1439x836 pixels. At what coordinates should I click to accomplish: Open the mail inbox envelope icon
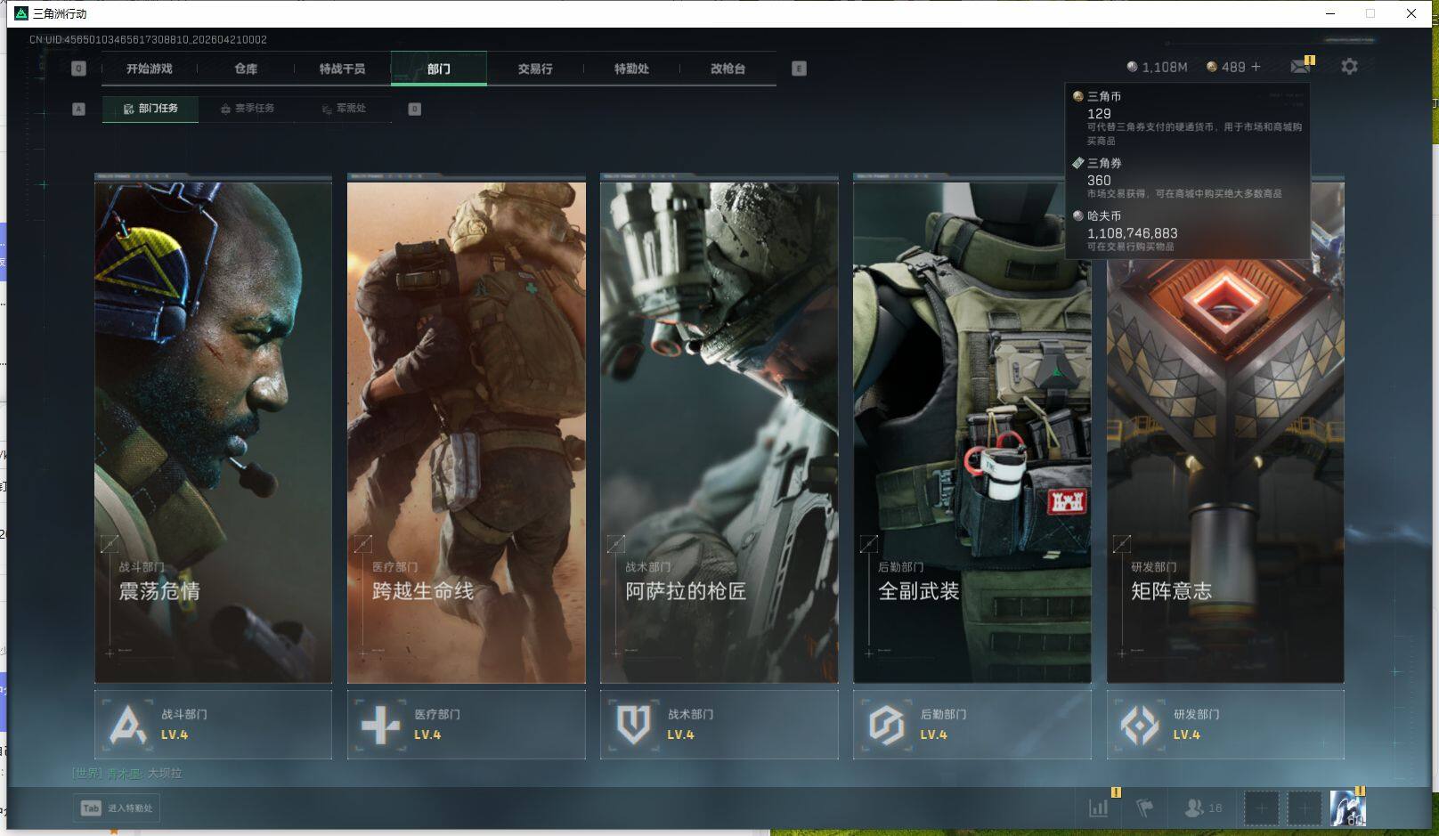[1299, 67]
